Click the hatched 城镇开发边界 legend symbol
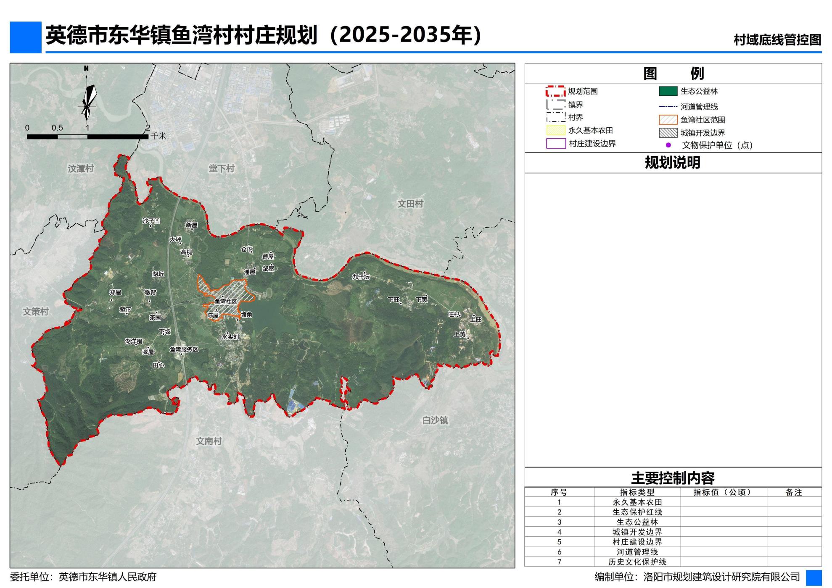The height and width of the screenshot is (588, 832). tap(668, 133)
